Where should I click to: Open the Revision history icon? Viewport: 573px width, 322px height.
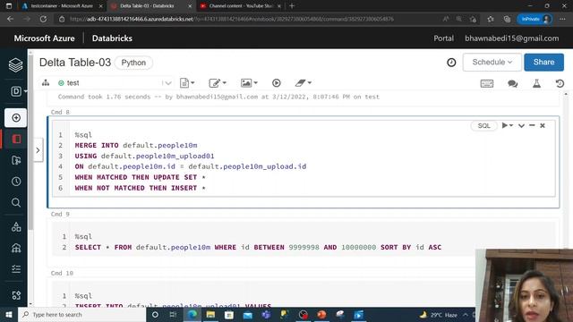pos(560,83)
